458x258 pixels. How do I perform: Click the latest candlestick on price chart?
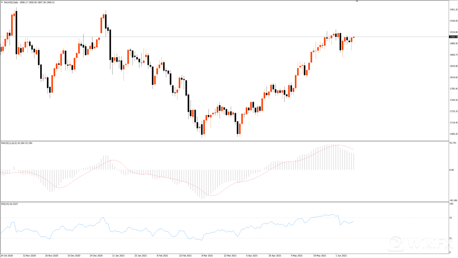[x=354, y=38]
